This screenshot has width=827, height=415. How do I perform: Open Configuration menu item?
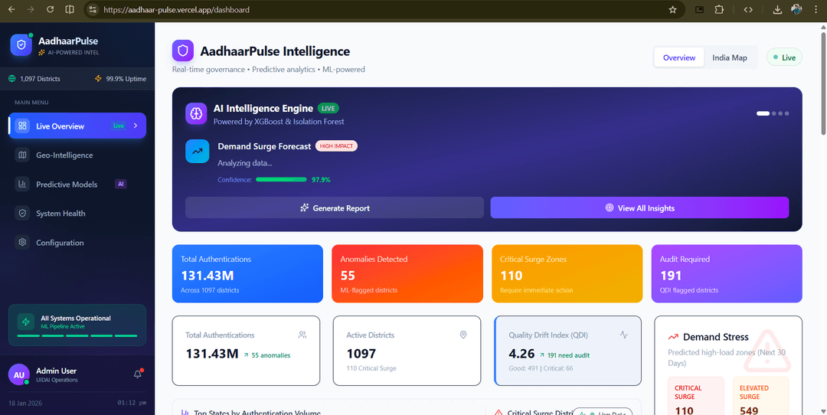[77, 243]
